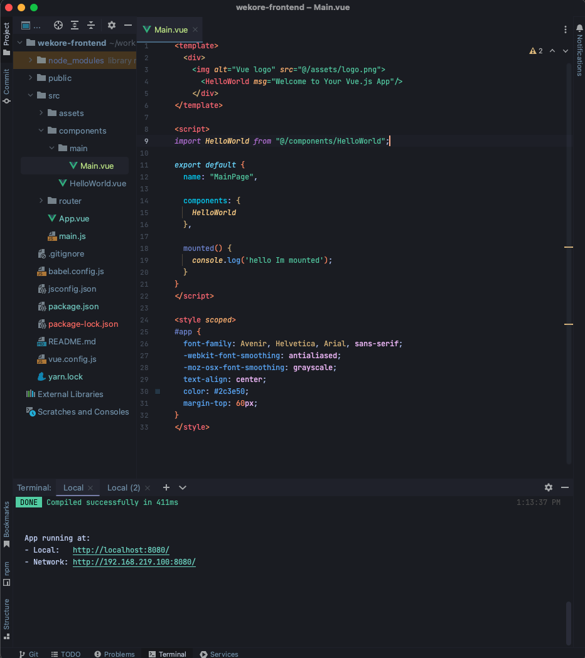Click External Libraries node
The height and width of the screenshot is (658, 585).
point(65,395)
